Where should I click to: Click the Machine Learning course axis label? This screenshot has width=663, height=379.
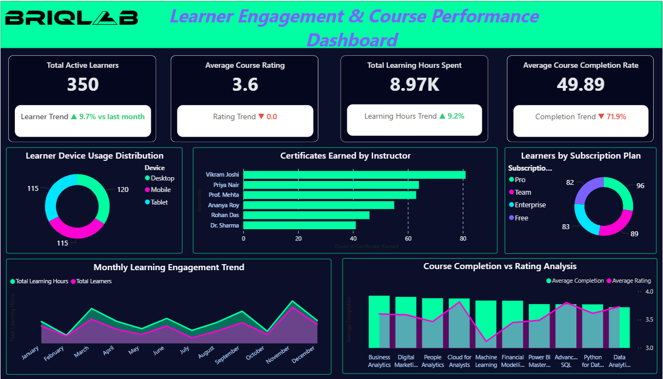pos(486,361)
